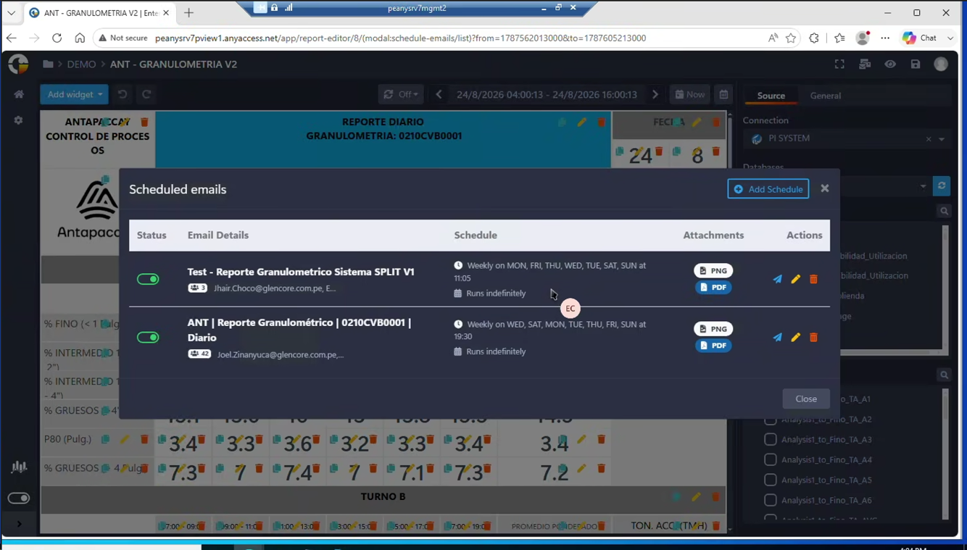The height and width of the screenshot is (550, 967).
Task: Open the auto-refresh Off dropdown
Action: (x=401, y=94)
